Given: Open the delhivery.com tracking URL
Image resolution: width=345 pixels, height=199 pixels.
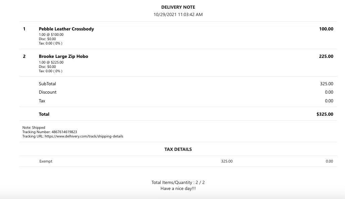Looking at the screenshot, I should click(84, 136).
